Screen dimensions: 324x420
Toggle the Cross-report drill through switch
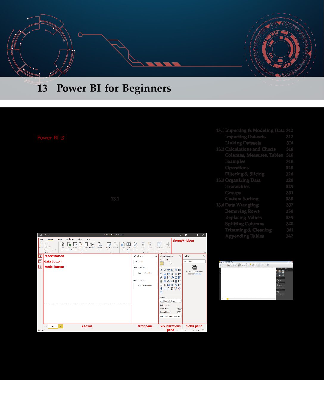[179, 308]
